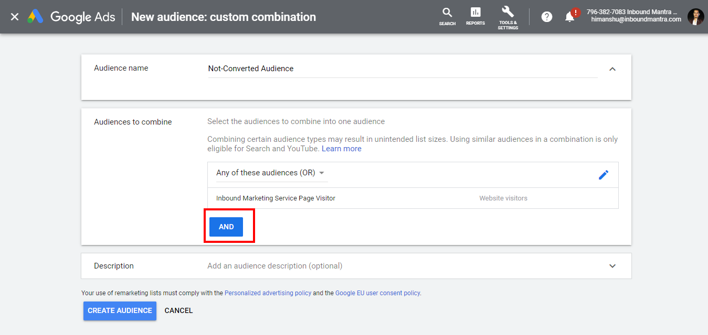Click the pencil edit icon
The height and width of the screenshot is (335, 708).
(x=604, y=175)
